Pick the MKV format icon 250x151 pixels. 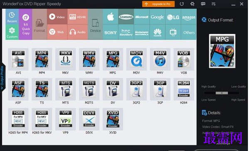[x=66, y=59]
